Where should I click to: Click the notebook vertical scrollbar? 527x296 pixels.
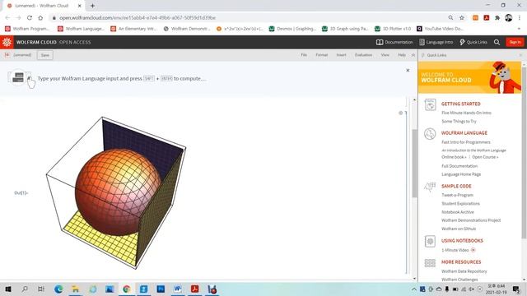tap(414, 163)
